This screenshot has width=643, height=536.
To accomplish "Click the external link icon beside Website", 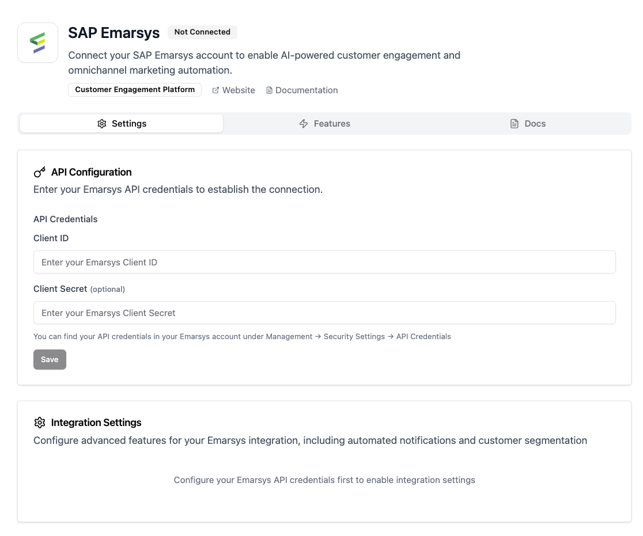I will click(215, 90).
